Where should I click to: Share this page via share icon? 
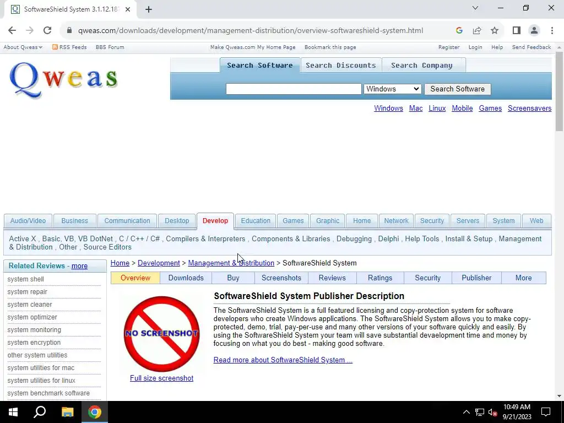click(477, 31)
